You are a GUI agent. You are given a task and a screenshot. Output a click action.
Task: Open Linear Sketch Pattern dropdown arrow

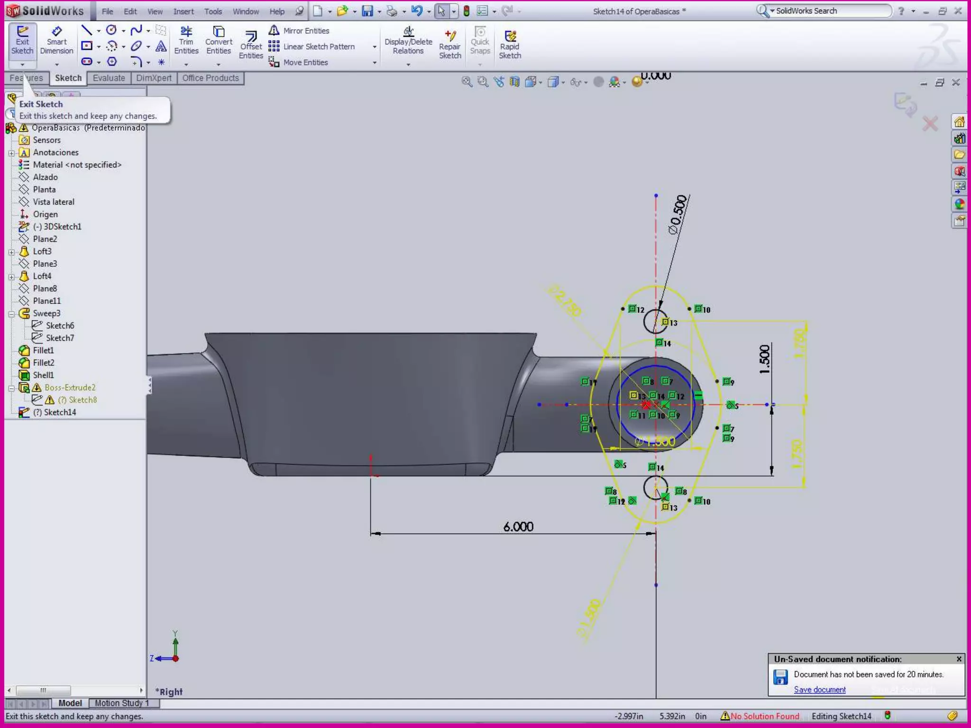(375, 47)
